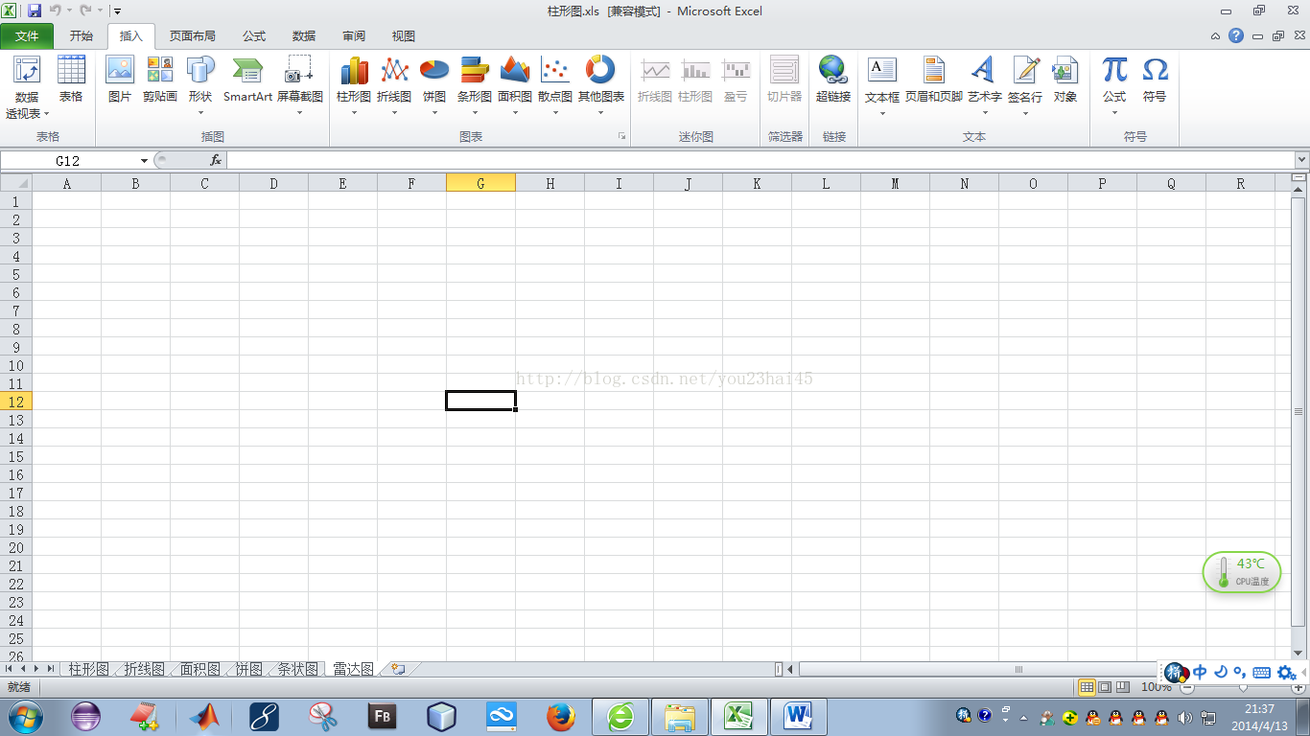The image size is (1310, 736).
Task: Expand the formula bar
Action: click(x=1301, y=160)
